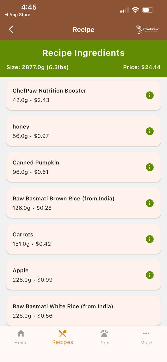Select the Carrots ingredient card

(83, 239)
